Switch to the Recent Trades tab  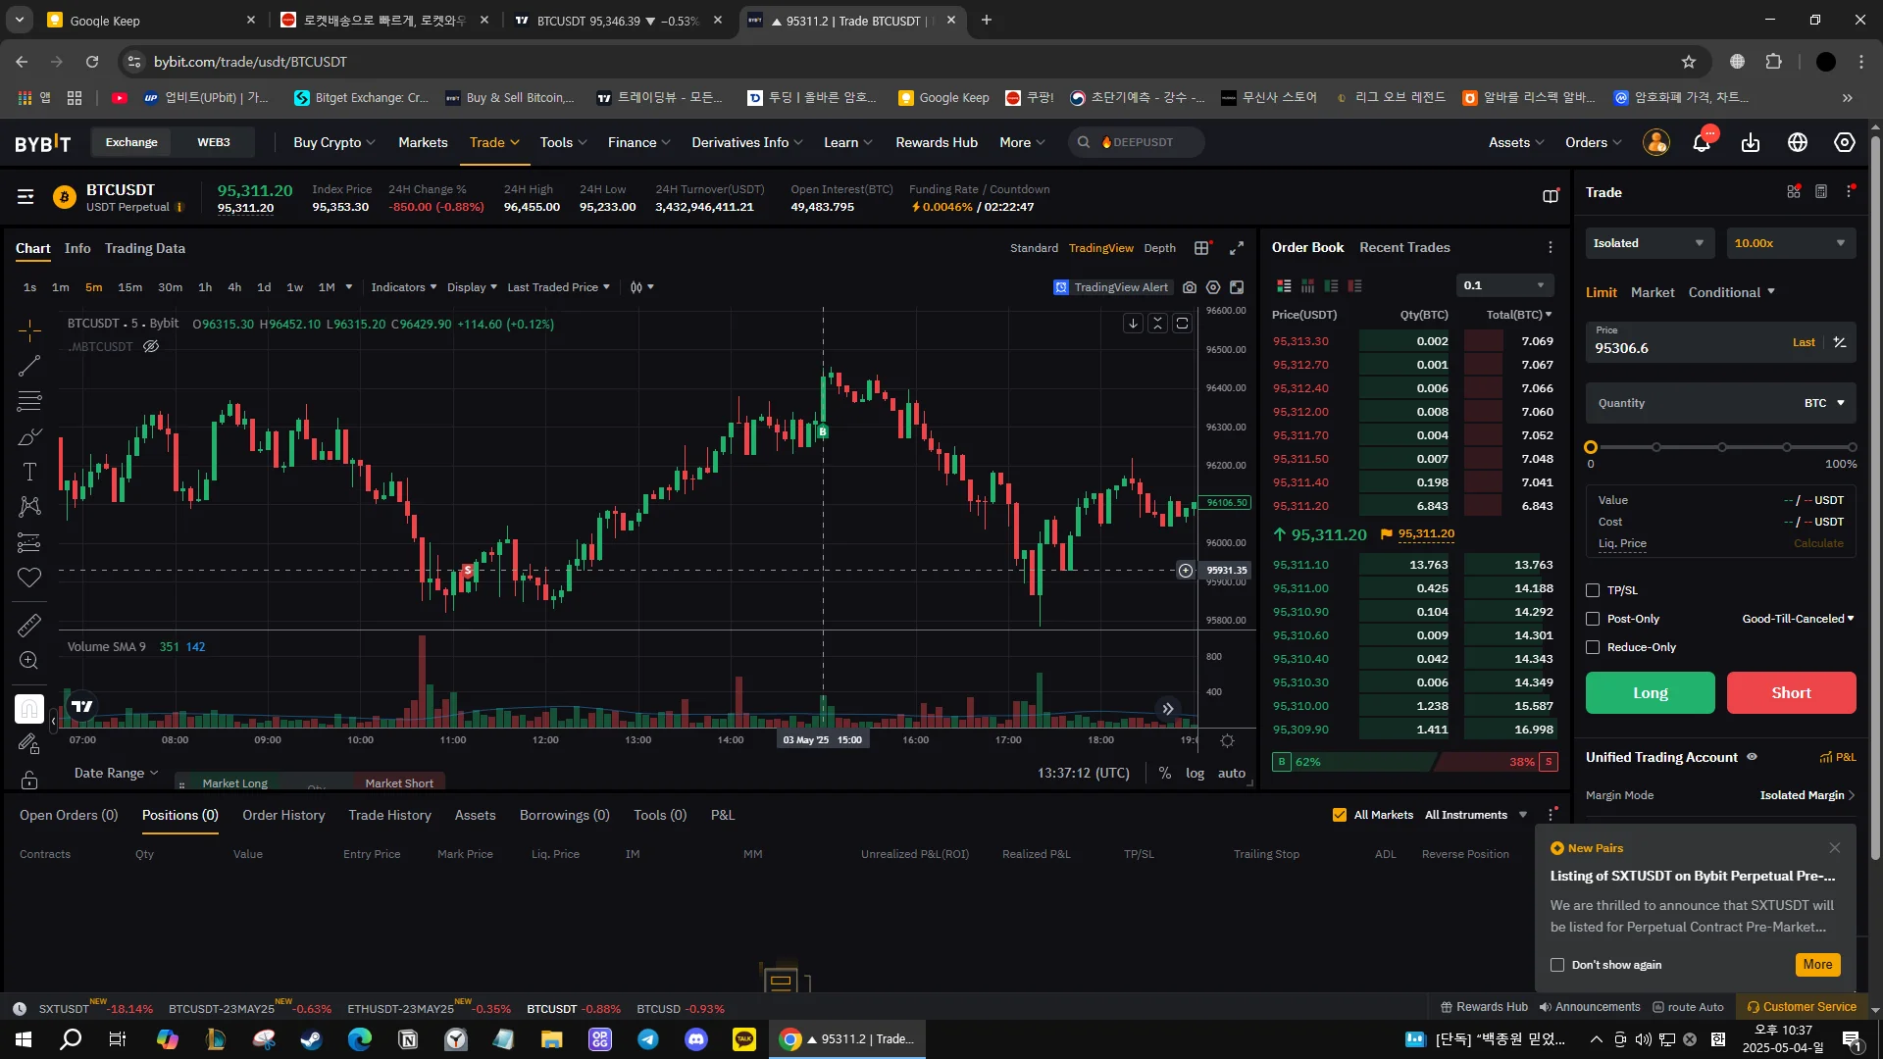pyautogui.click(x=1403, y=247)
